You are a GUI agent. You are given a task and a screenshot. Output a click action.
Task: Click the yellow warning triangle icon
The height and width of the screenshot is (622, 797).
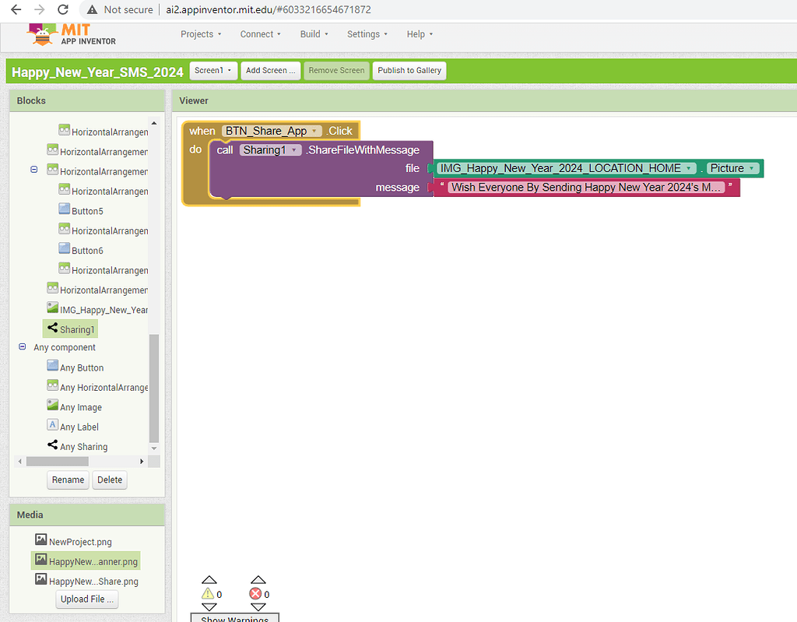pos(206,594)
